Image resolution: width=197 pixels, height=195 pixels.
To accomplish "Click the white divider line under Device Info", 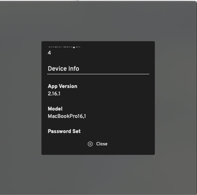I will point(98,74).
